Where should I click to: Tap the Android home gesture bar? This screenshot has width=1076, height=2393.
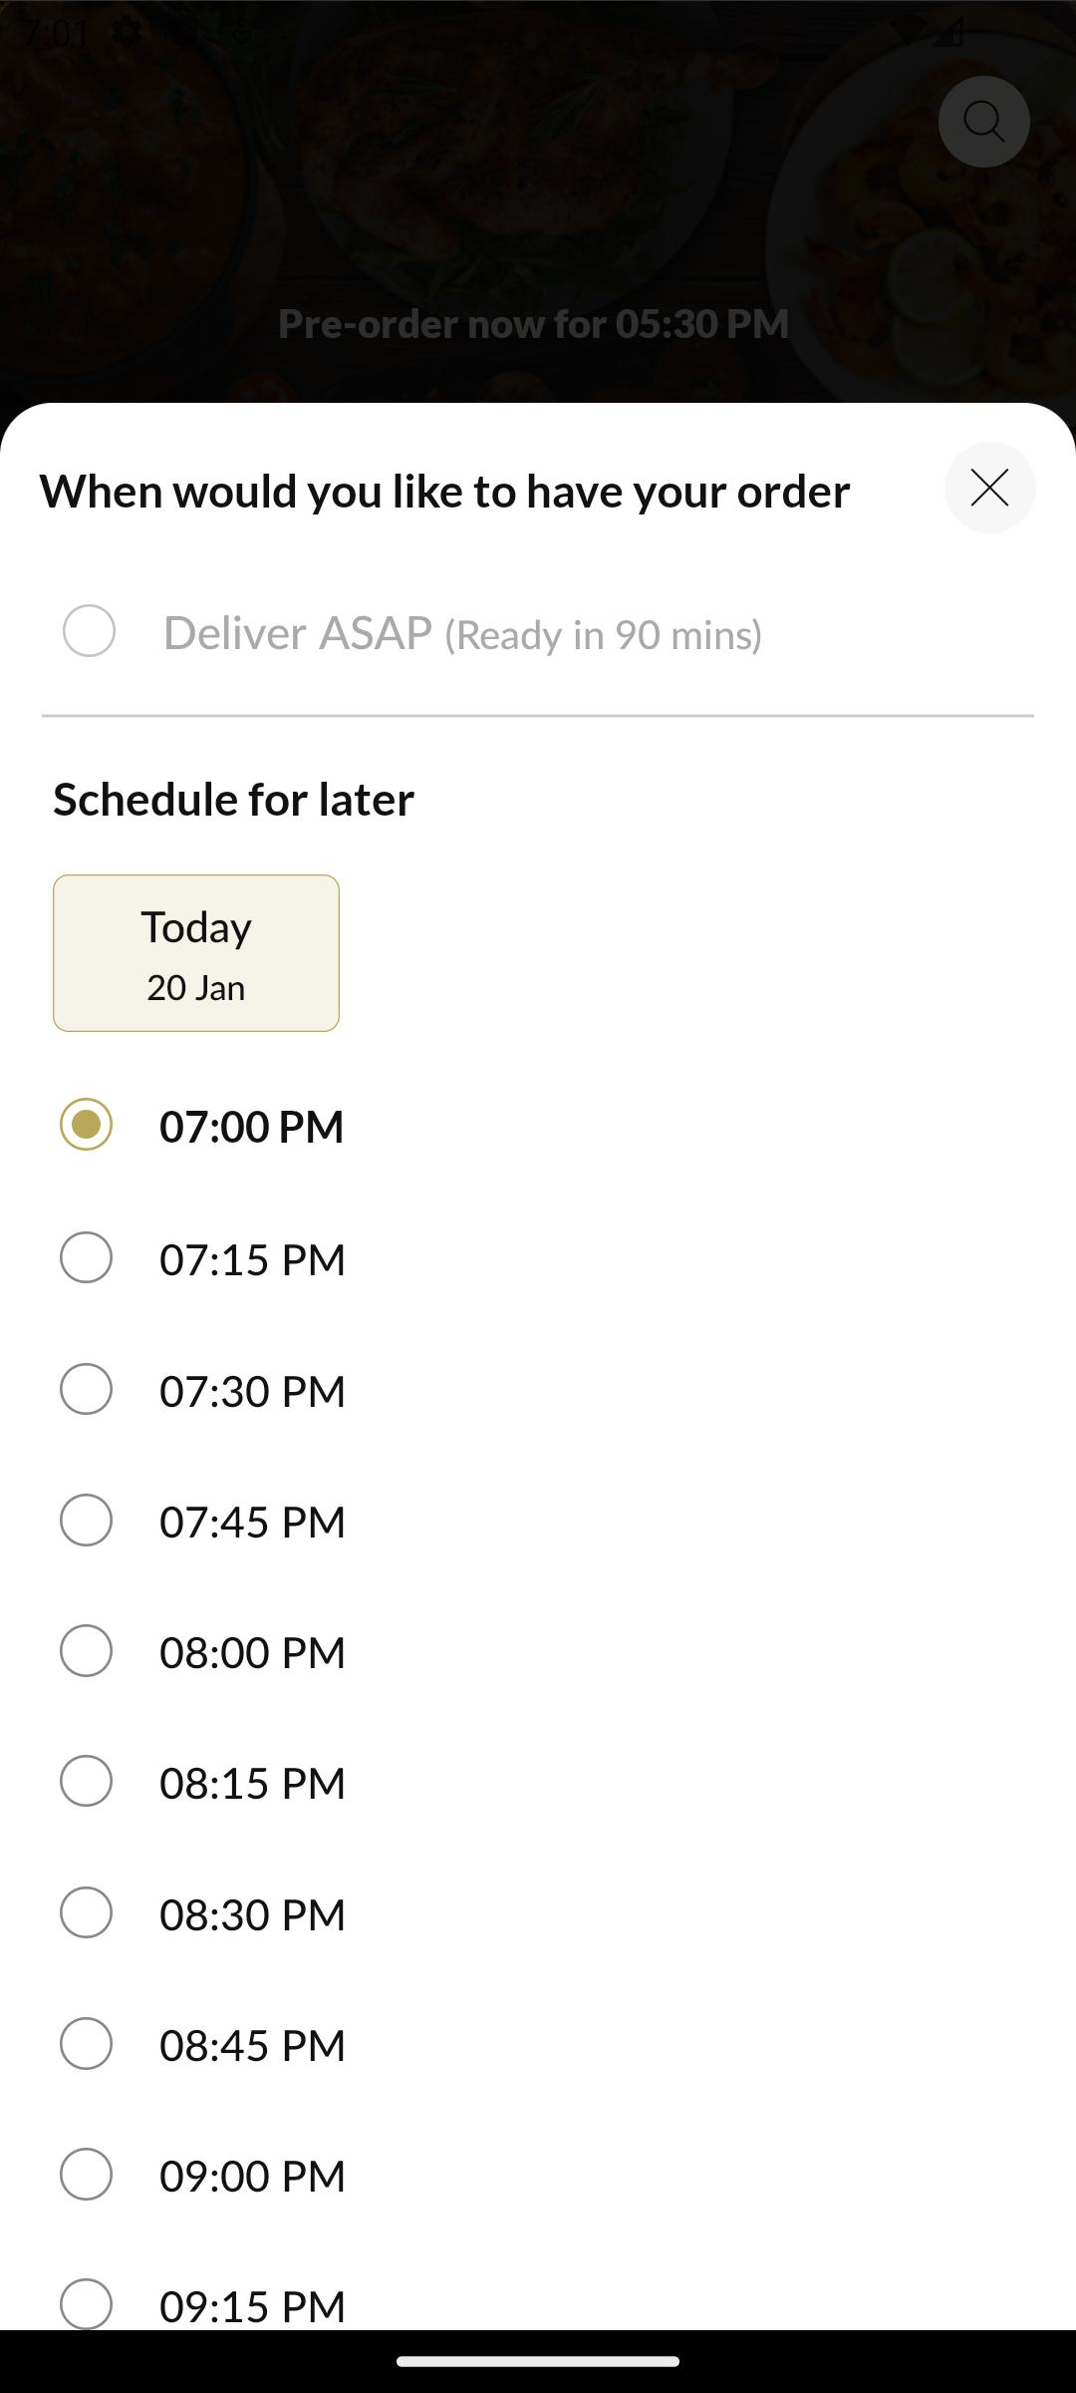point(538,2361)
